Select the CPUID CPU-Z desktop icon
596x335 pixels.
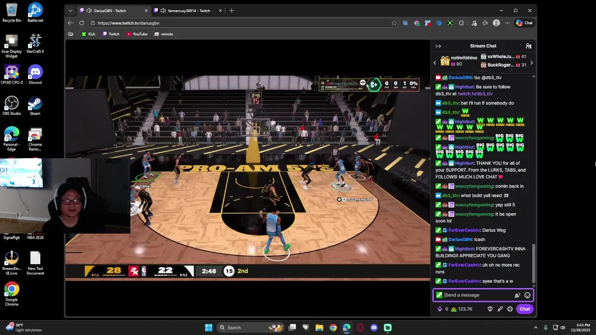(x=12, y=74)
